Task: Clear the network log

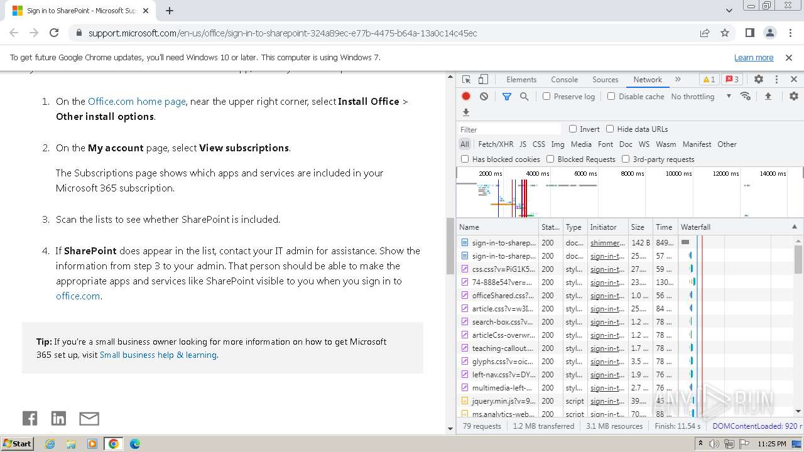Action: pos(484,96)
